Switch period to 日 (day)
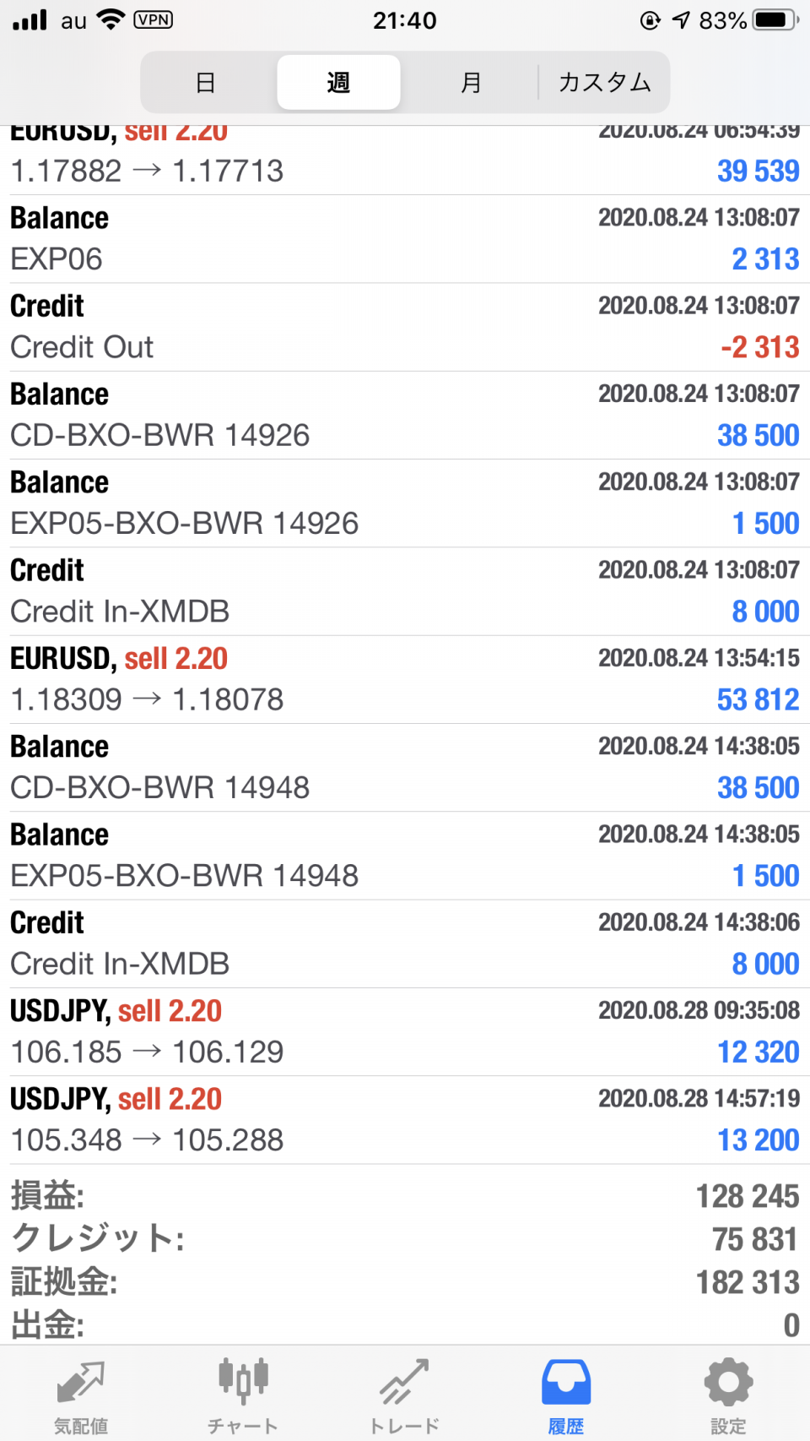The height and width of the screenshot is (1441, 810). pos(206,82)
